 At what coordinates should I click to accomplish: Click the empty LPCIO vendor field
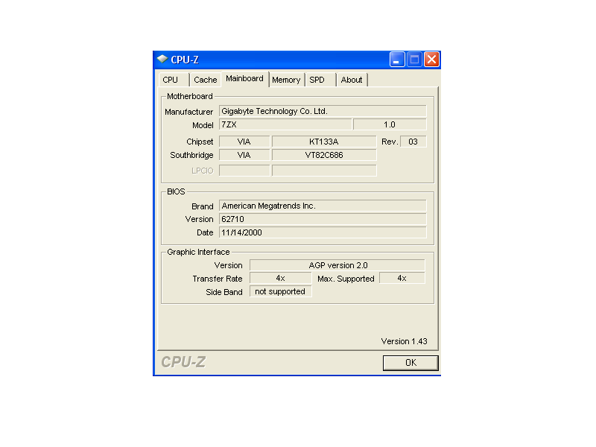click(244, 171)
